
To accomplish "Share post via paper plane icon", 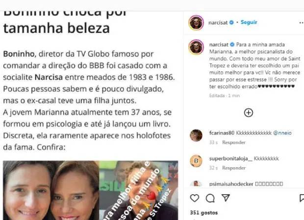I will (226, 198).
